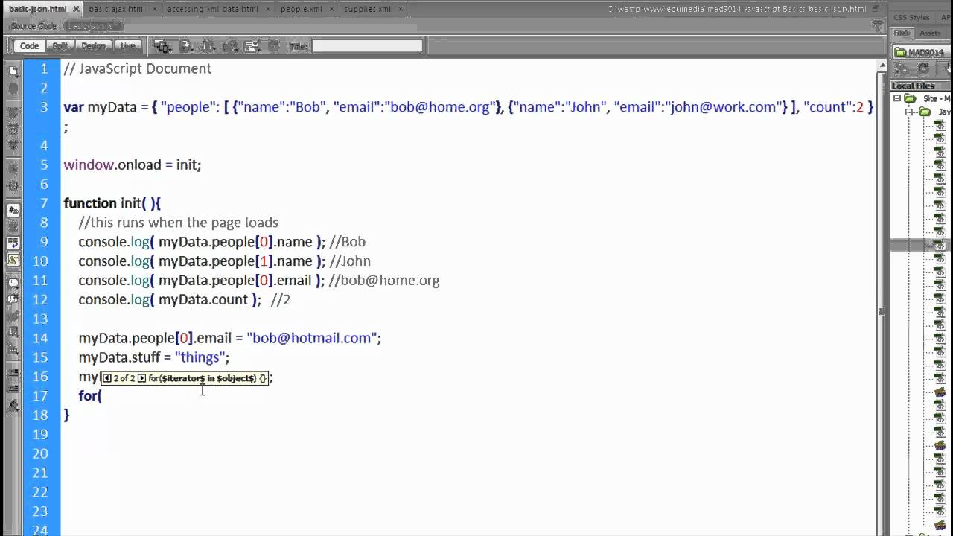The image size is (953, 536).
Task: Close the basic-ajax.html tab
Action: [155, 9]
